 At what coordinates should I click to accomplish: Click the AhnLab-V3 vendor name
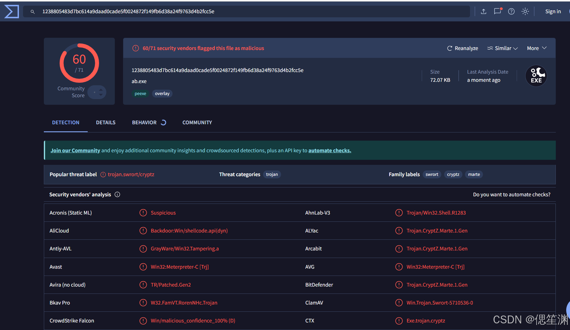point(318,213)
